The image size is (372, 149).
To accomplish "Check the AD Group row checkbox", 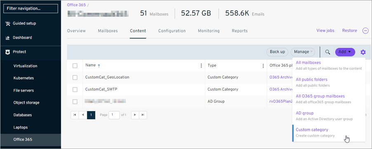I will (75, 102).
